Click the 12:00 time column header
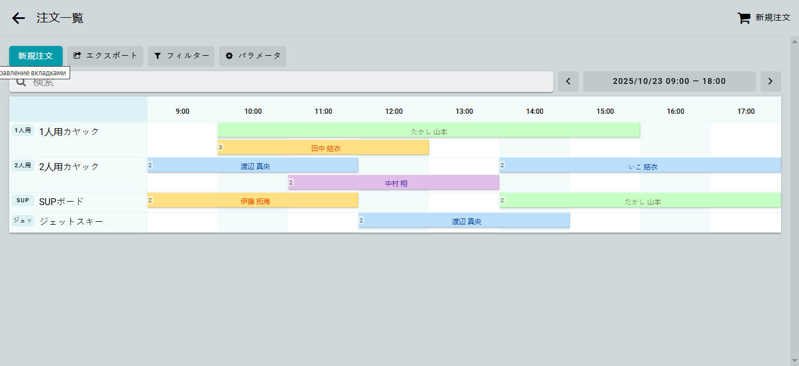799x366 pixels. (x=394, y=111)
